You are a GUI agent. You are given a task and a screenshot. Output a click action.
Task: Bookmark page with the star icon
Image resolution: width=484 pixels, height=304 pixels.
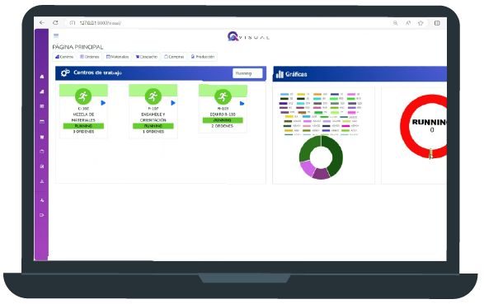[x=421, y=23]
